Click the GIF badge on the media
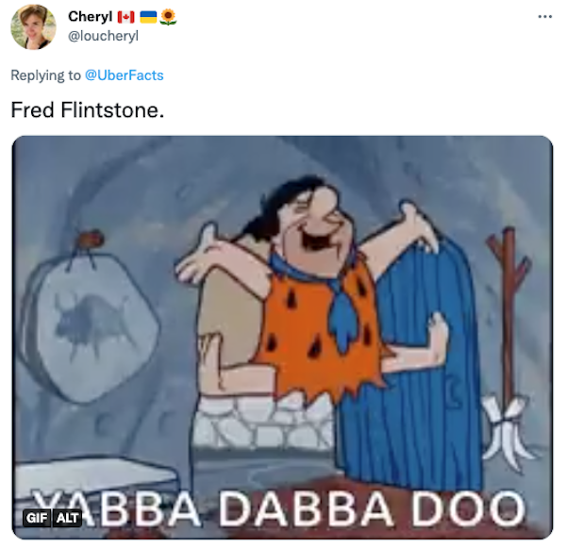Screen dimensions: 566x547 point(37,518)
